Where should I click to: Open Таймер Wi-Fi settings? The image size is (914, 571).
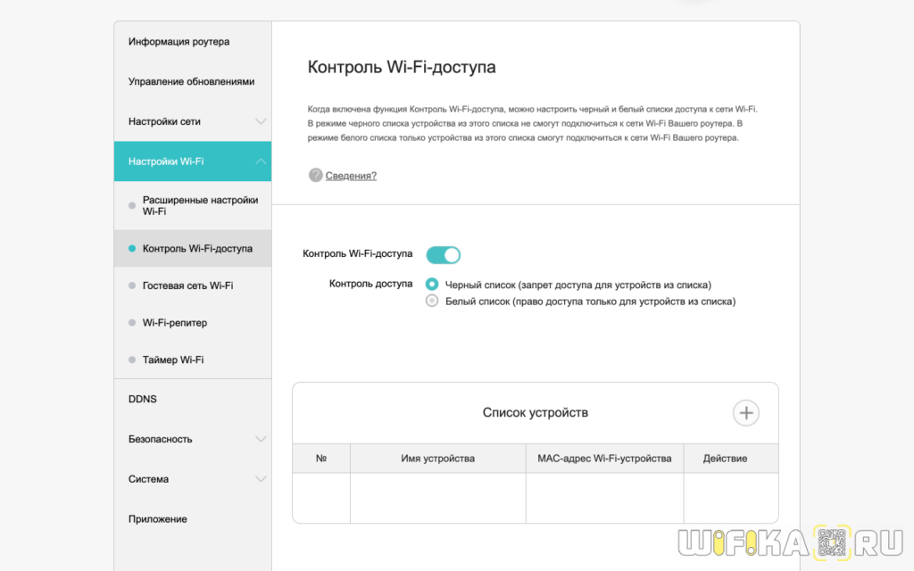(x=173, y=360)
